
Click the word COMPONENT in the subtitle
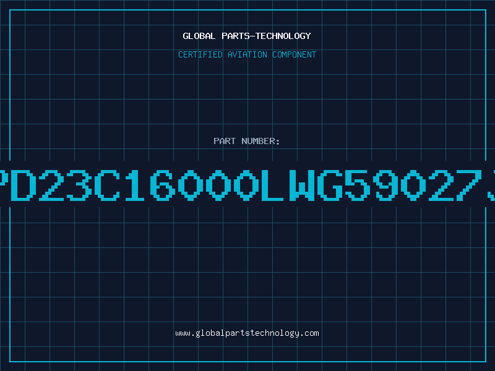[x=295, y=54]
